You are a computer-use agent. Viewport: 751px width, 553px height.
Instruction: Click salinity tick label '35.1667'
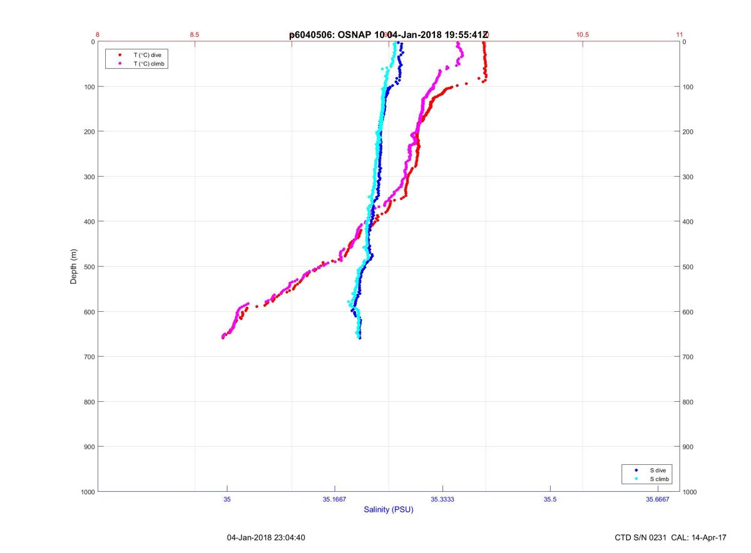click(x=335, y=500)
